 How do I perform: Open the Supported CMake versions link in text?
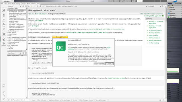pos(116,78)
